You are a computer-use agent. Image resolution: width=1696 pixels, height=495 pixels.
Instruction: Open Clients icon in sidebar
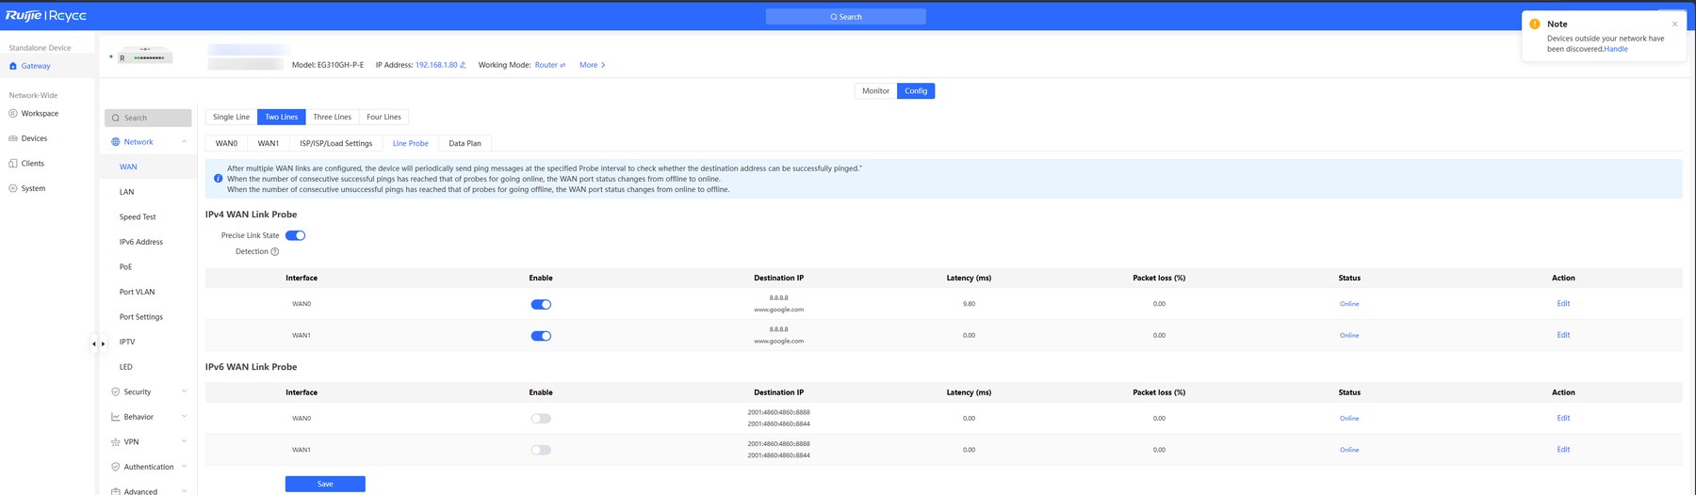tap(13, 163)
